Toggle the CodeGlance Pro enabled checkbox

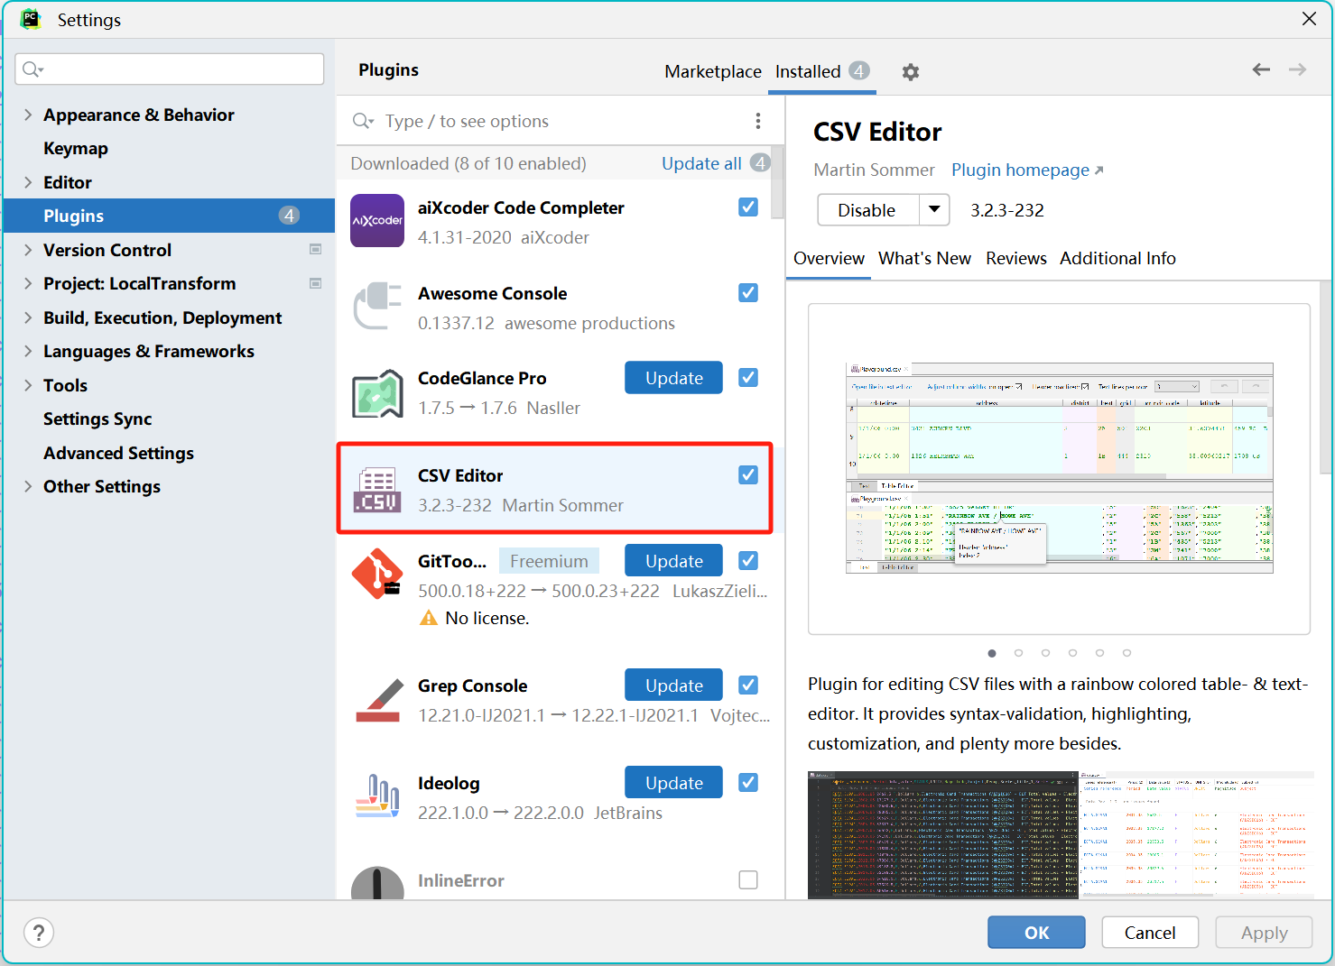pos(748,378)
